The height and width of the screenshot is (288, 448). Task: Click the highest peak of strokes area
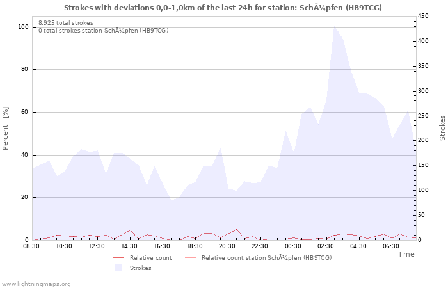click(x=334, y=27)
